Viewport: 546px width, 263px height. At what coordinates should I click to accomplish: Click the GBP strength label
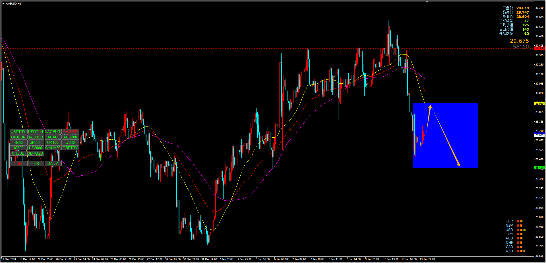pyautogui.click(x=509, y=226)
